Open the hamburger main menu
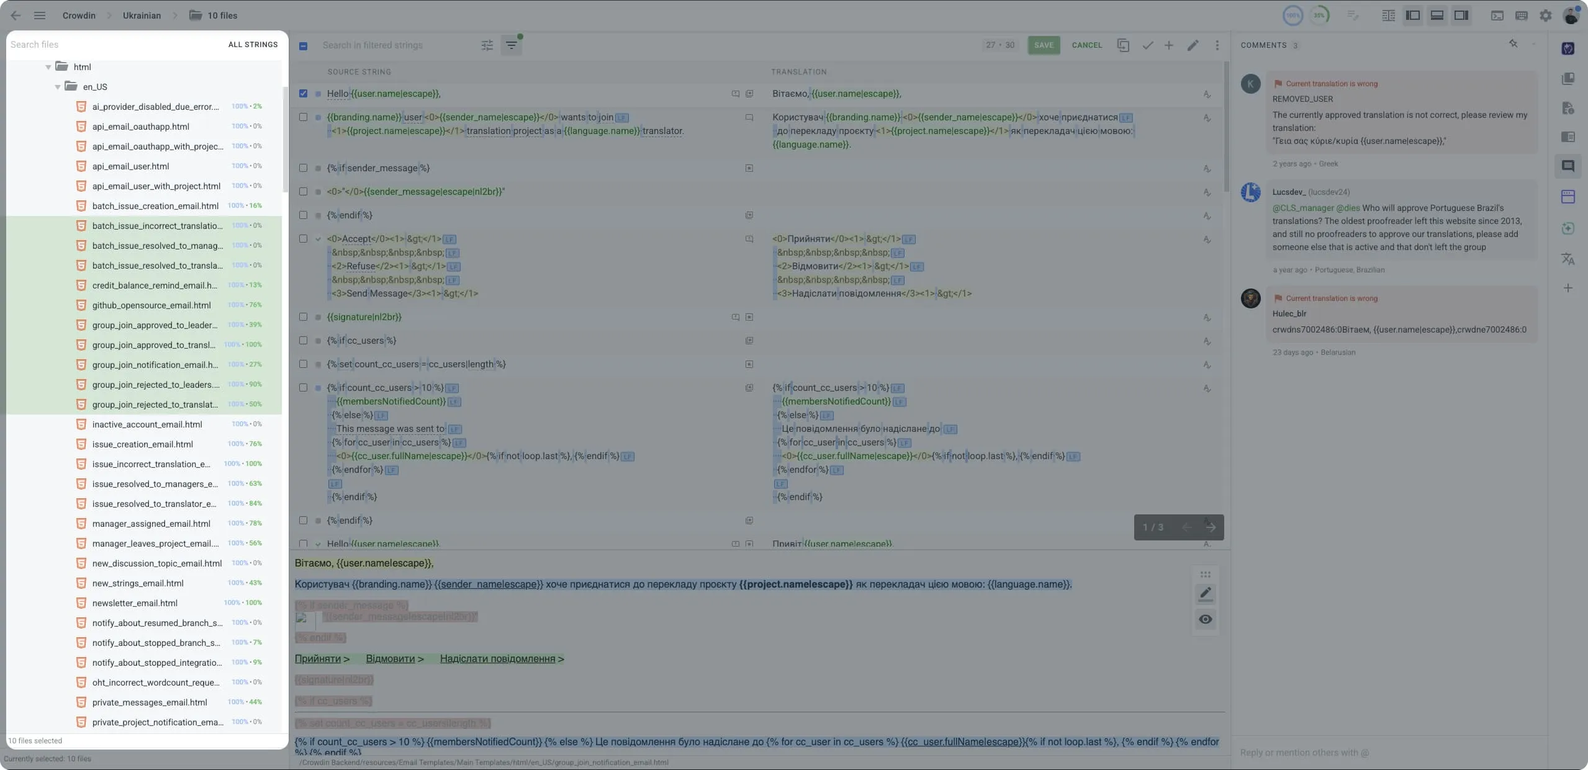 (39, 15)
